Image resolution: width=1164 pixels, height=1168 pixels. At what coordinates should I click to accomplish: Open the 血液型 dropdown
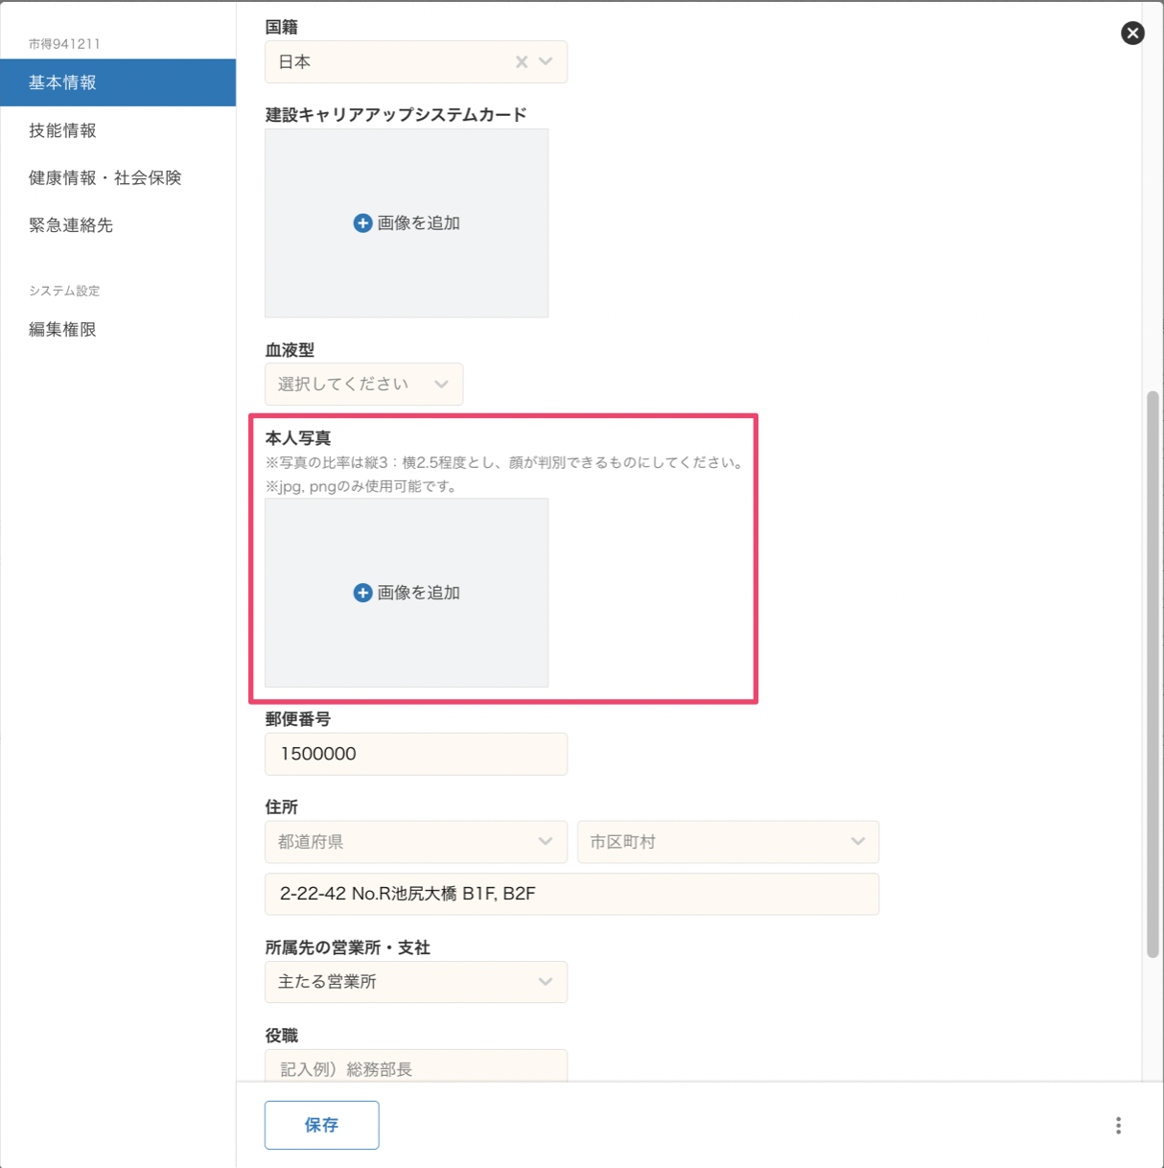(363, 385)
